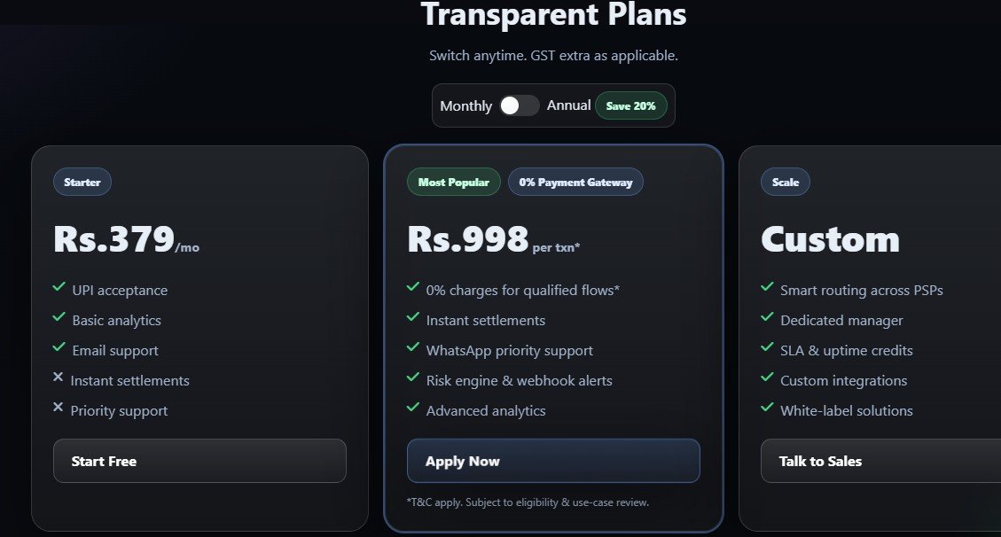Click the checkmark beside Smart routing across PSPs
Viewport: 1001px width, 537px height.
(x=767, y=287)
